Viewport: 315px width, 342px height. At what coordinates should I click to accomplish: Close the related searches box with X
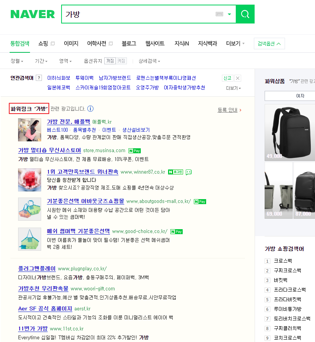click(x=238, y=78)
